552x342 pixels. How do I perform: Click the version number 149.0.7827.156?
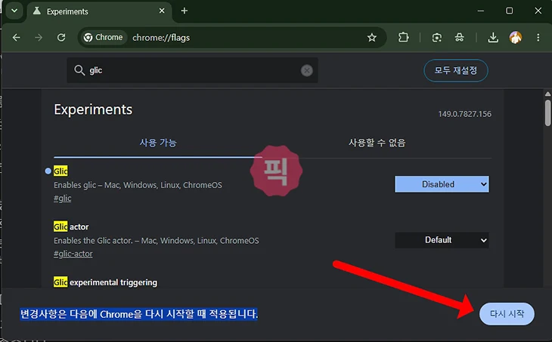coord(464,114)
